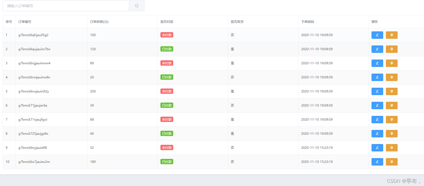Open location for order g7kmck725jaujgdts
Viewport: 424px width, 186px height.
click(x=391, y=134)
